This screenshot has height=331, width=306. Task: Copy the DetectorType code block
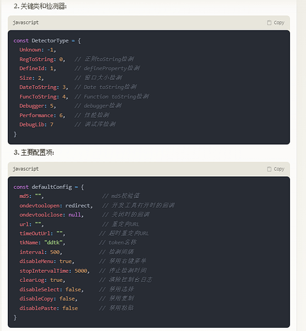276,23
